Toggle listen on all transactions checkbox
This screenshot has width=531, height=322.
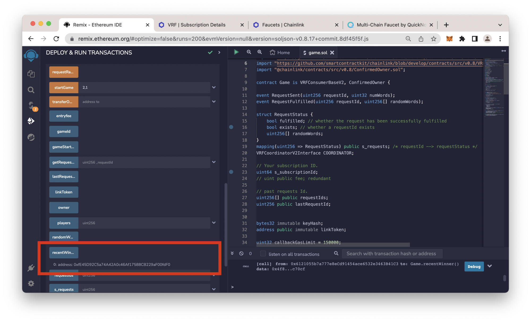click(x=263, y=254)
